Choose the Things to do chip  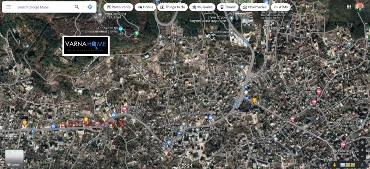[x=173, y=7]
